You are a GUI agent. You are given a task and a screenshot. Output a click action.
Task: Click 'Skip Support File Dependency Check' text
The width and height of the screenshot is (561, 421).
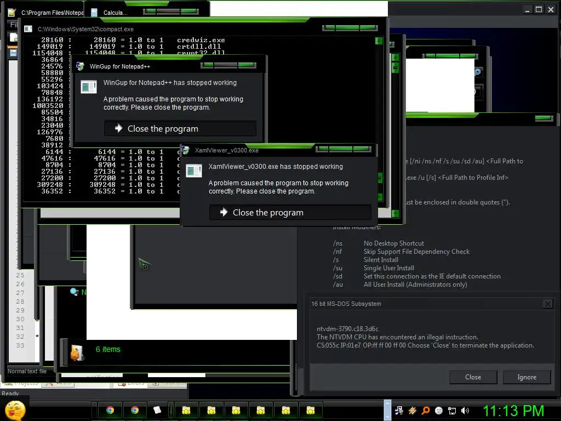[416, 252]
